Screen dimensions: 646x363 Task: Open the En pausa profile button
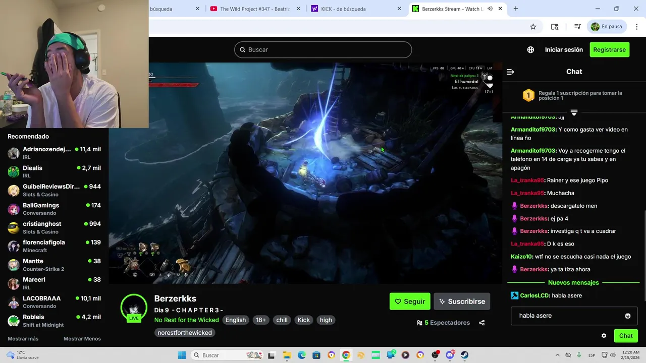[607, 27]
